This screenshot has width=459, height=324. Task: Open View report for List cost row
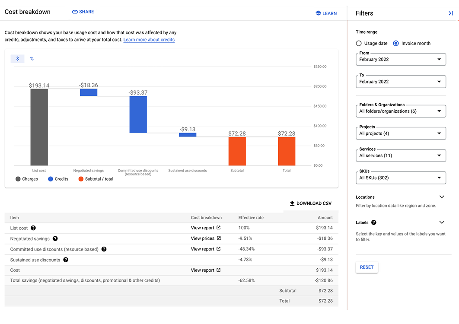click(205, 228)
